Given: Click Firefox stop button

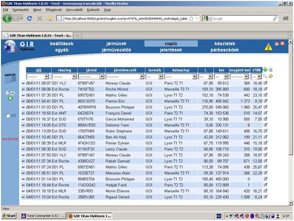Looking at the screenshot, I should coord(40,18).
